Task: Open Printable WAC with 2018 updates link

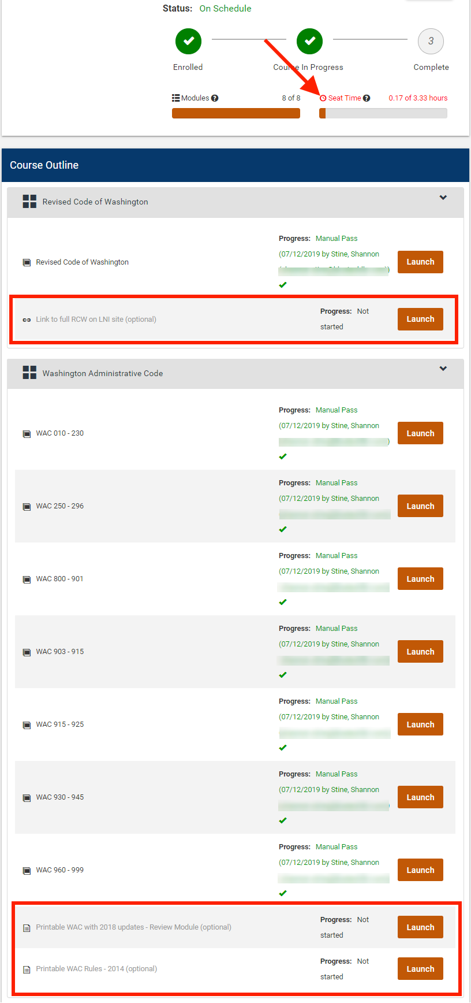Action: 133,927
